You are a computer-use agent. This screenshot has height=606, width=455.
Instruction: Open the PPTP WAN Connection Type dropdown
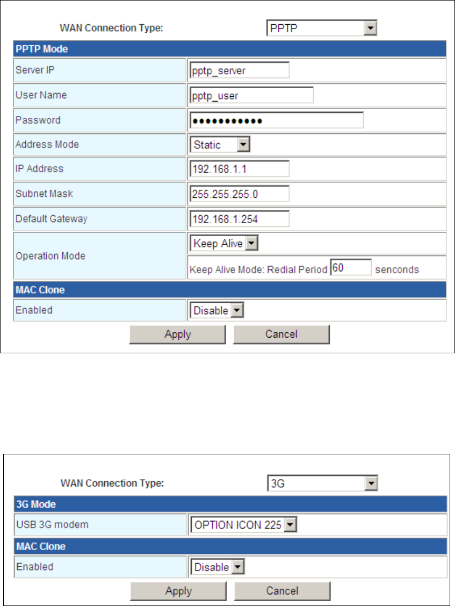(321, 28)
